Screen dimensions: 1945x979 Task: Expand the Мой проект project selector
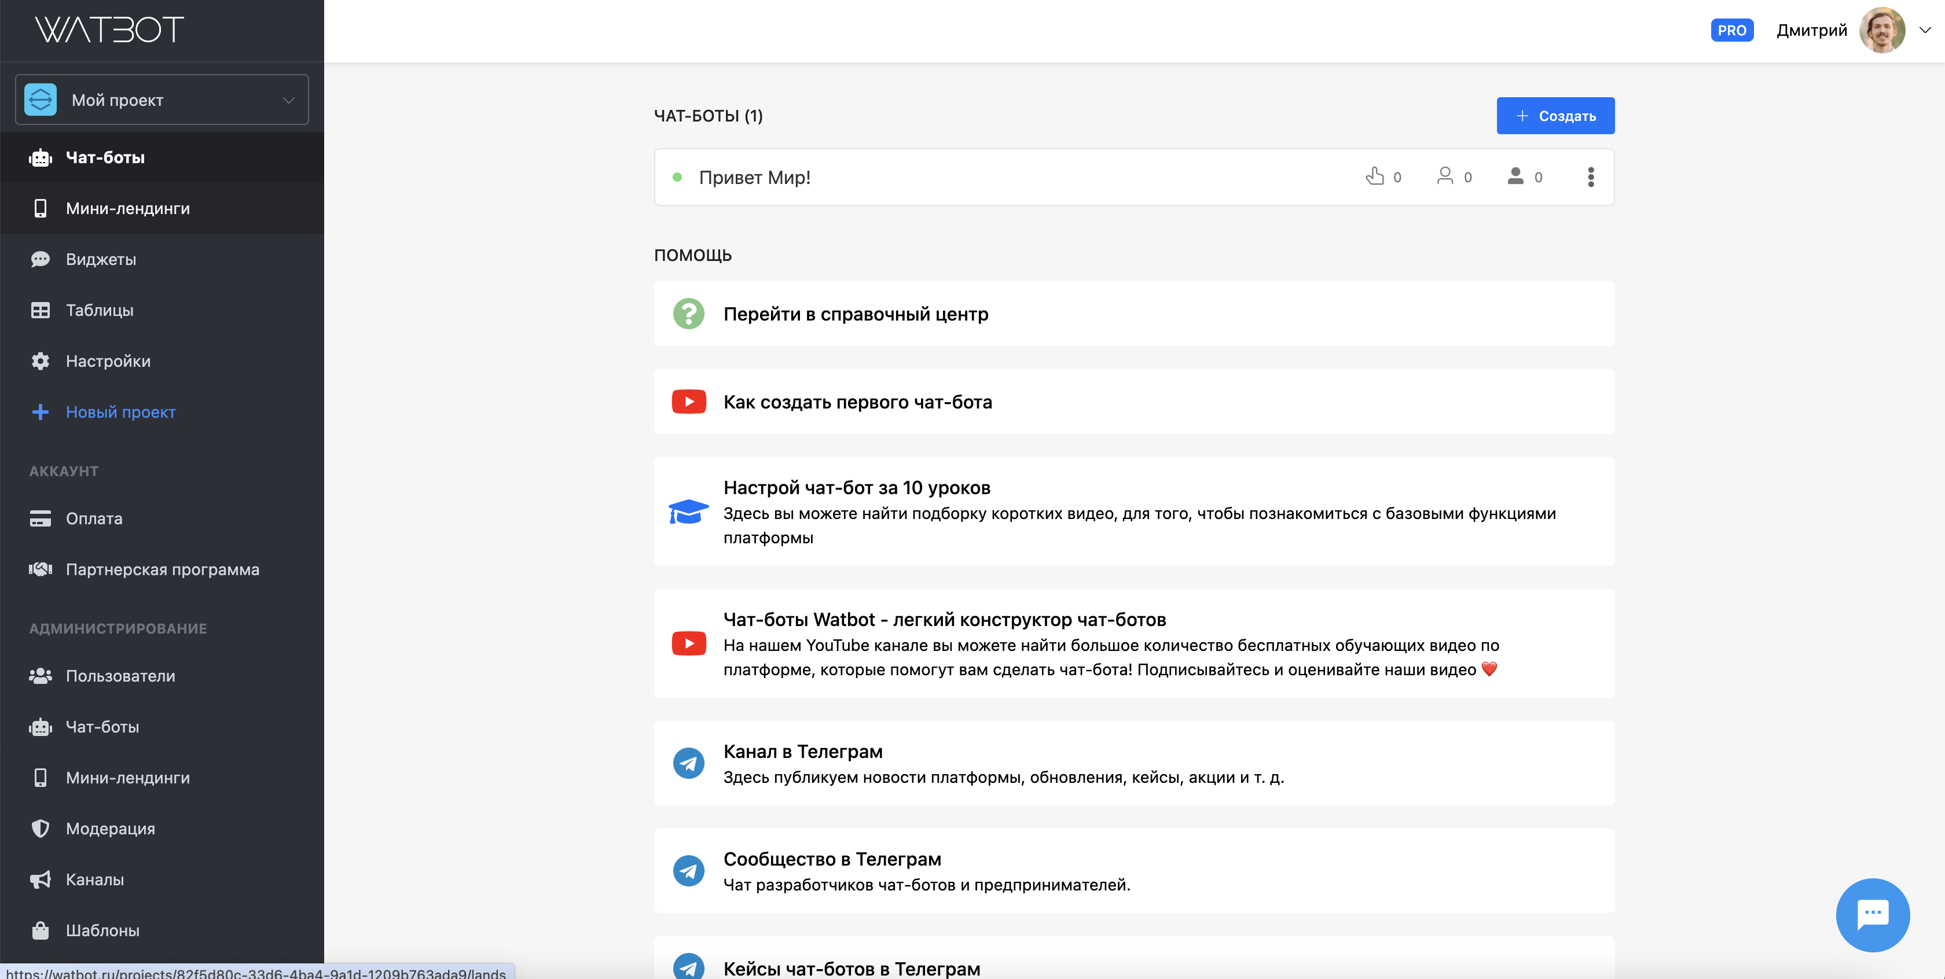(162, 100)
